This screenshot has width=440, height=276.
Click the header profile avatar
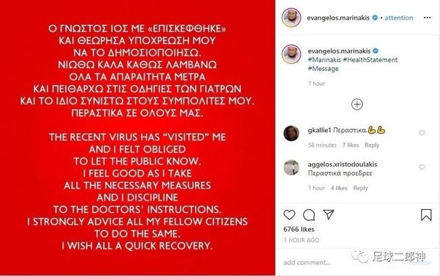click(291, 18)
